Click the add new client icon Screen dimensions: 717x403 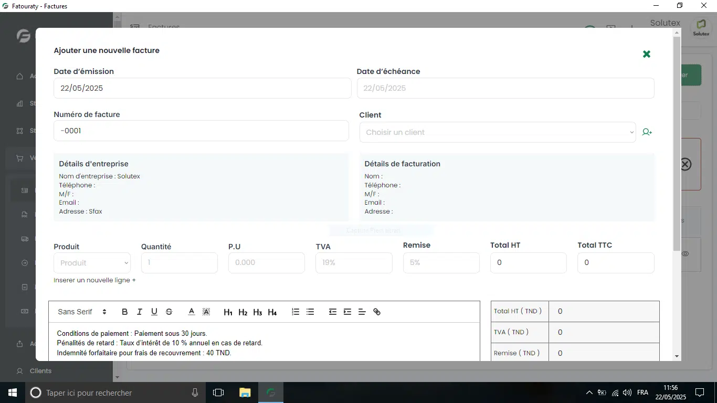point(647,132)
